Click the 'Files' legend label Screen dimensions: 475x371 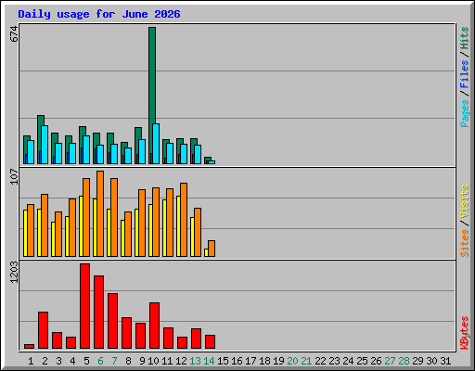tap(465, 74)
